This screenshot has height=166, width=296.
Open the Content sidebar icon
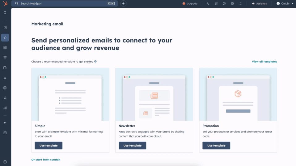[5, 48]
